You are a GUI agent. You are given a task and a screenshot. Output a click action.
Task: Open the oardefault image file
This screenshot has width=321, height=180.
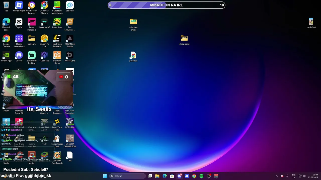[311, 23]
